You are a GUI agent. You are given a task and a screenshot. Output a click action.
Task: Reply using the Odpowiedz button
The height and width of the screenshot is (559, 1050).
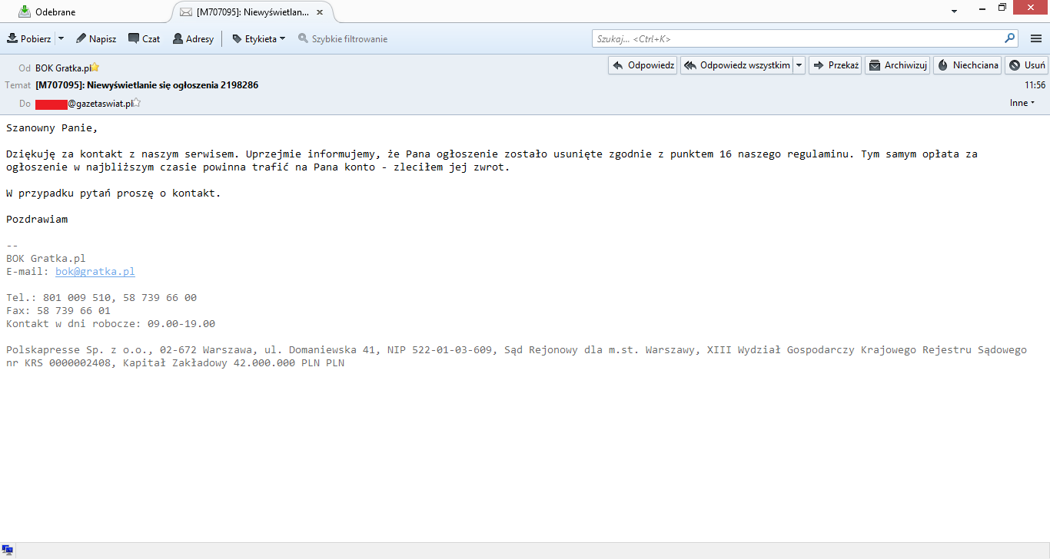(x=643, y=65)
